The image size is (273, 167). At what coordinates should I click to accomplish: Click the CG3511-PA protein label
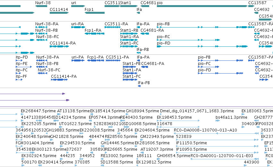pos(117,57)
